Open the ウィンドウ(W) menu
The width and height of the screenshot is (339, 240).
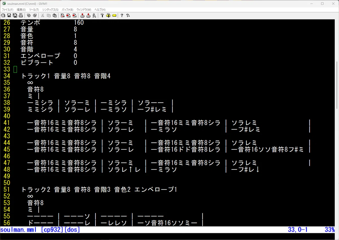tap(84, 10)
